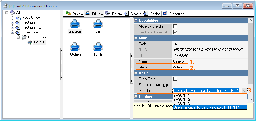Select the Bar printer icon
Image resolution: width=256 pixels, height=121 pixels.
click(98, 24)
